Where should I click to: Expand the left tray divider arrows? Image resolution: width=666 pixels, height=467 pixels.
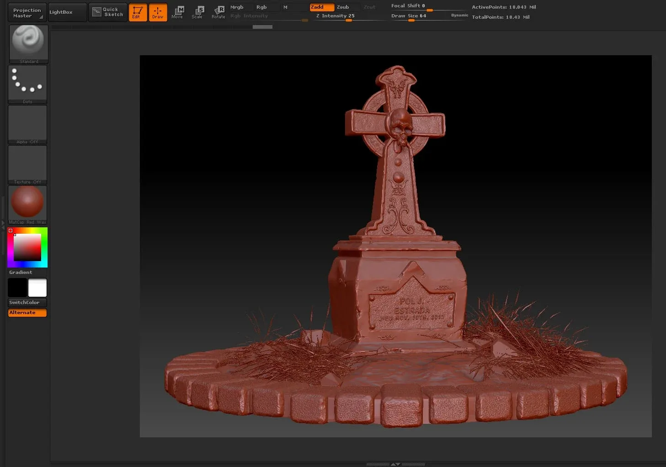[x=3, y=225]
